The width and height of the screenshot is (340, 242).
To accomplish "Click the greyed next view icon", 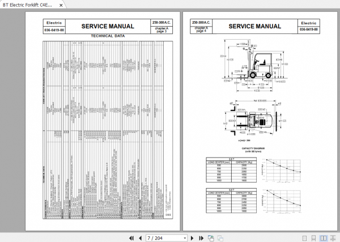I will click(x=220, y=238).
